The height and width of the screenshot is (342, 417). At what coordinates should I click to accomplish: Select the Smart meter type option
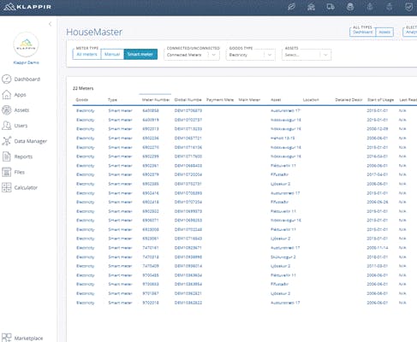[x=140, y=54]
